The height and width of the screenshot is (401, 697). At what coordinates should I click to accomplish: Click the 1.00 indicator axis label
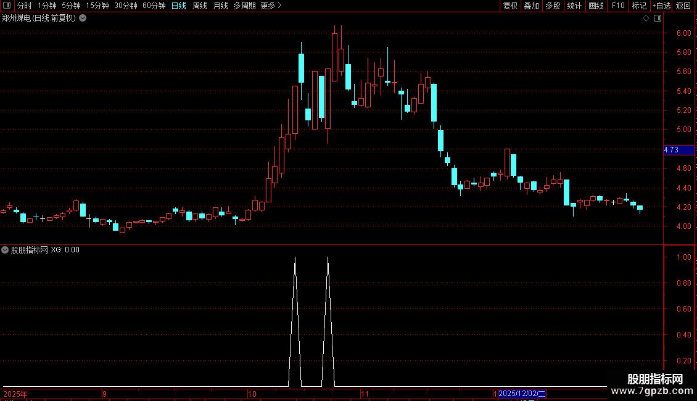coord(684,257)
